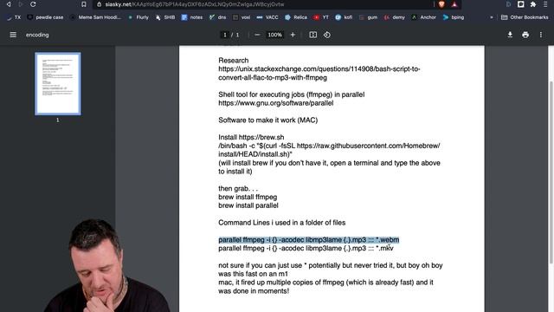Open SHIB bookmark
The image size is (554, 312).
[165, 17]
